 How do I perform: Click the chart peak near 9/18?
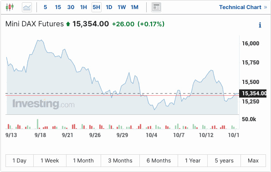tap(40, 40)
